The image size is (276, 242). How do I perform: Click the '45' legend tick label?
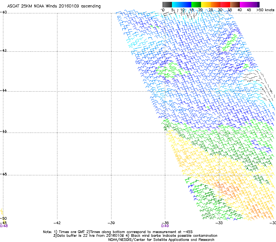(x=249, y=10)
